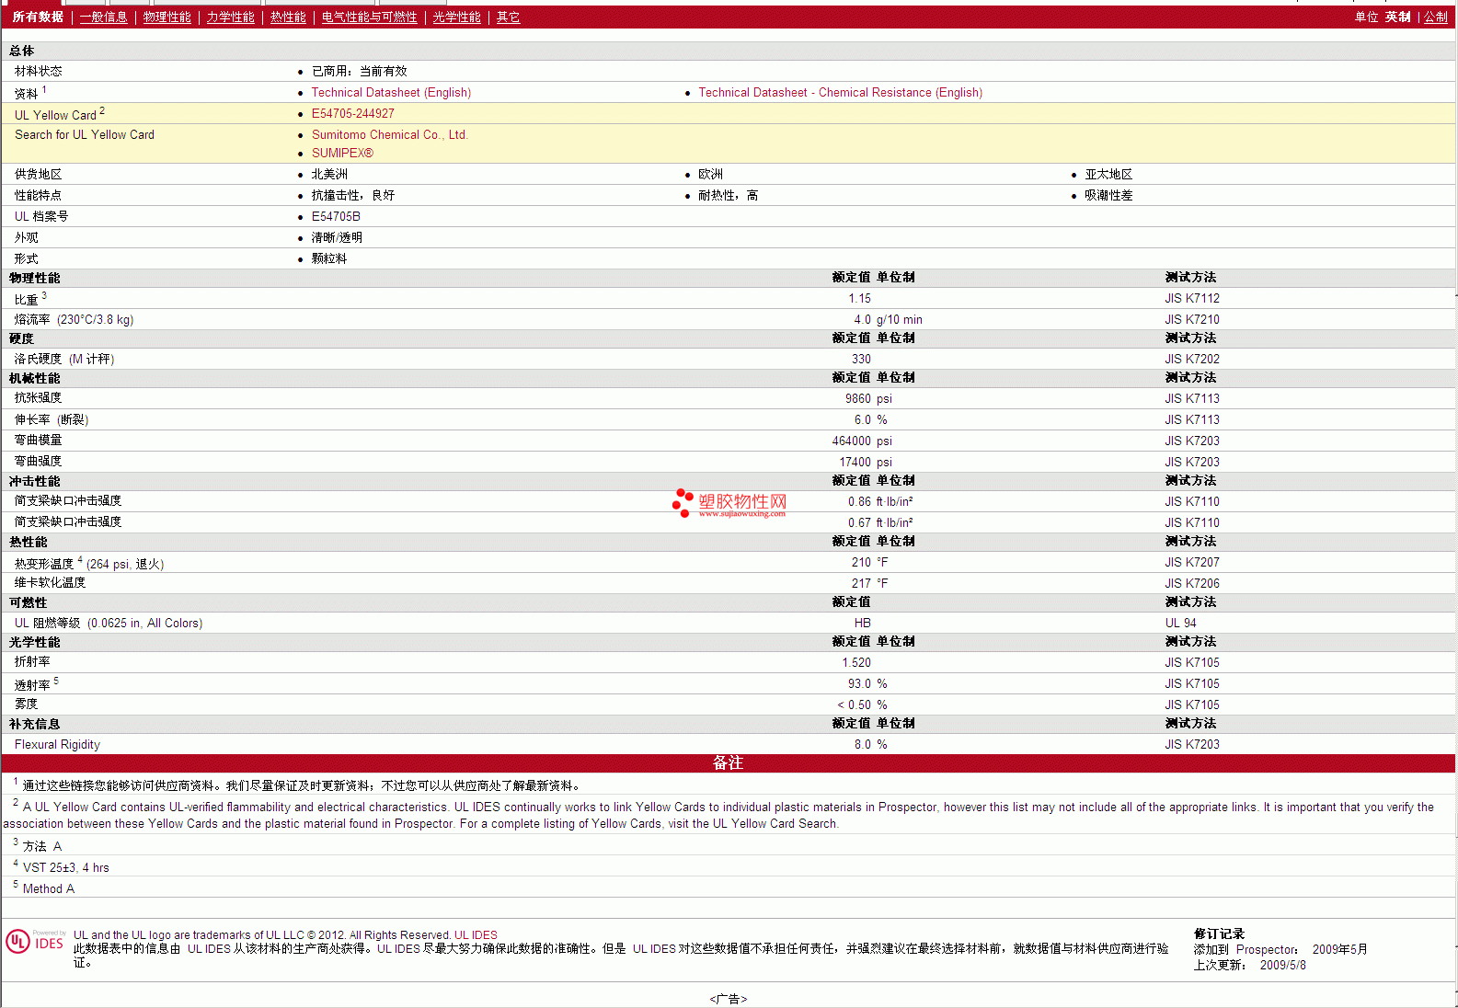Screen dimensions: 1458x1008
Task: Click the 供货地区 entry 北美洲
Action: (329, 175)
